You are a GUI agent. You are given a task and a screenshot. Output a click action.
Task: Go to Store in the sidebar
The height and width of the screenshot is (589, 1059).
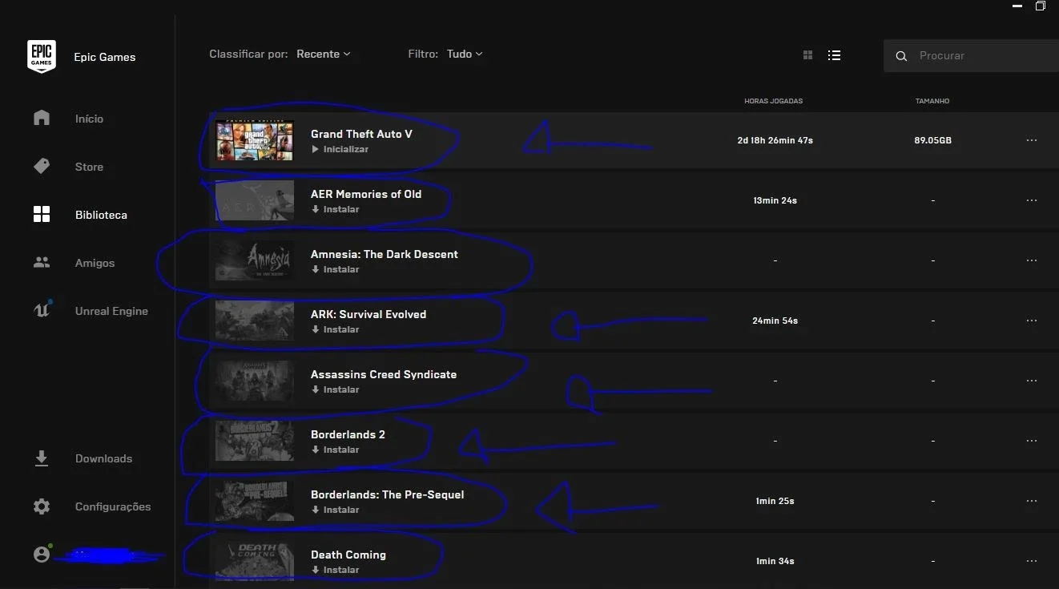point(89,167)
